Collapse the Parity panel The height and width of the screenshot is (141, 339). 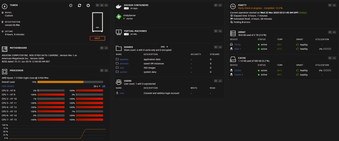tap(335, 5)
